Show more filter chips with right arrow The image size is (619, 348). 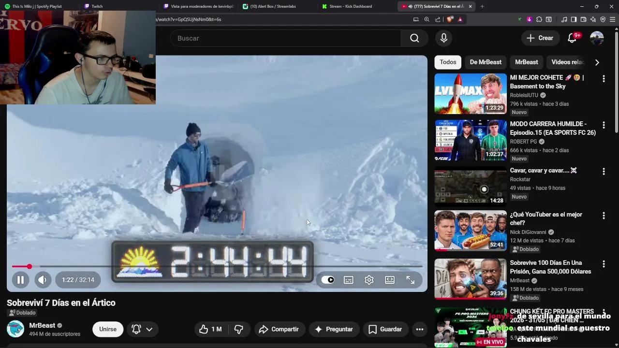click(x=597, y=62)
